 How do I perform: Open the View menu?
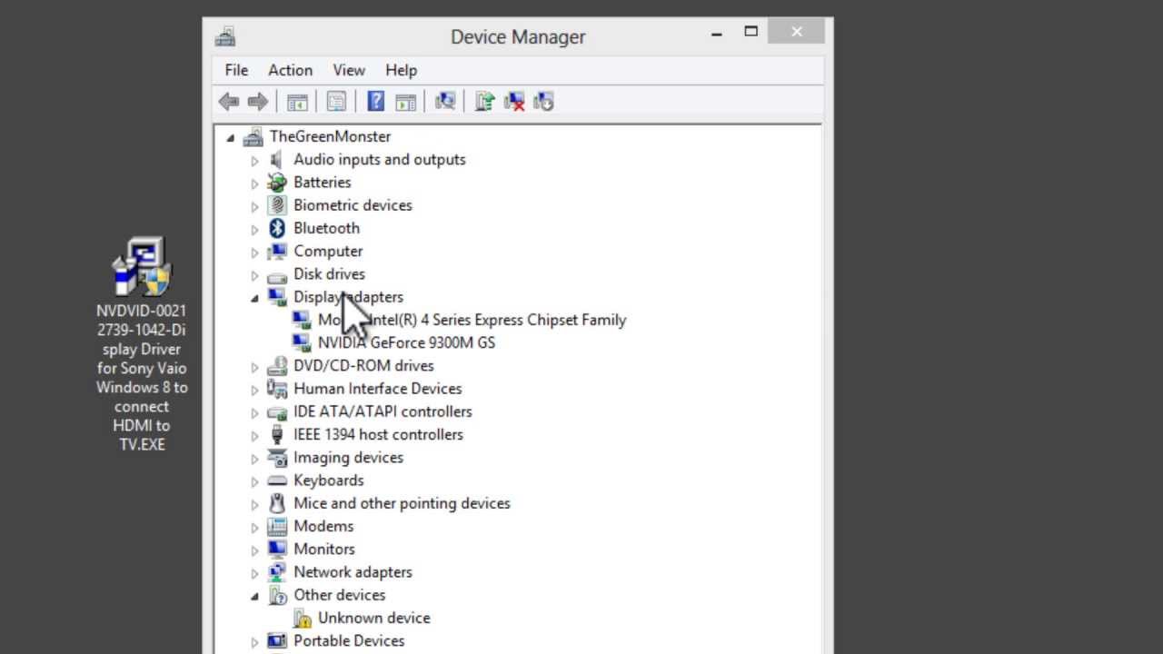click(x=349, y=70)
